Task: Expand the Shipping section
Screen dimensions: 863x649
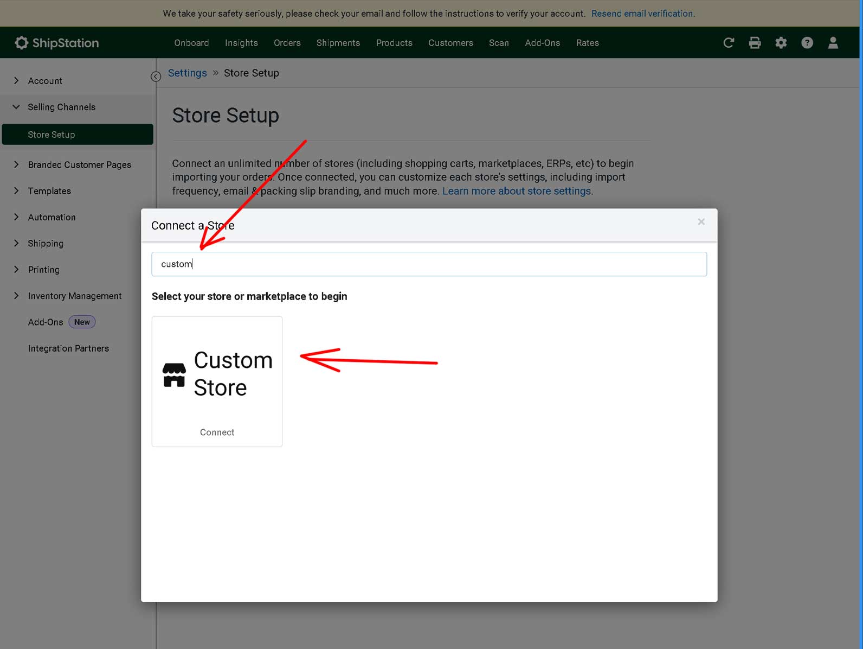Action: pos(16,243)
